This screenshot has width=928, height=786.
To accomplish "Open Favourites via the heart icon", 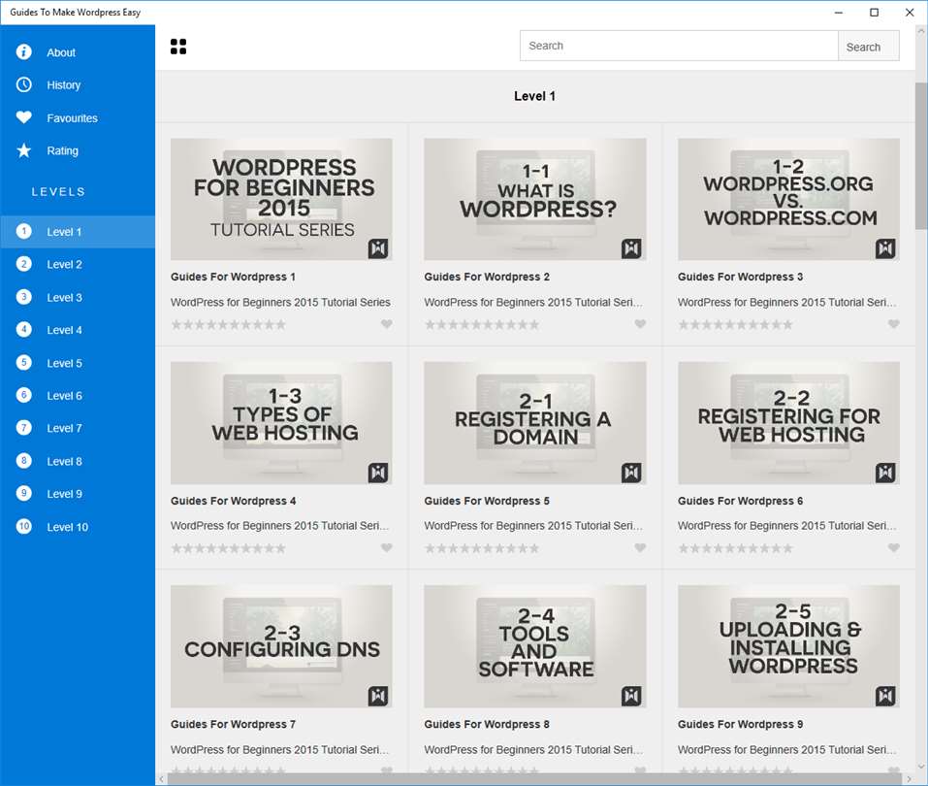I will tap(23, 117).
